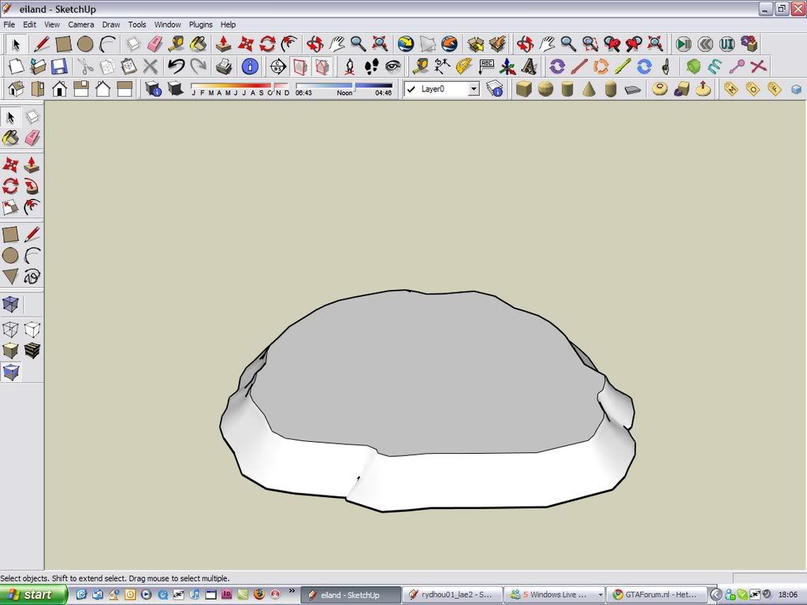Select the Protractor tool

[464, 66]
